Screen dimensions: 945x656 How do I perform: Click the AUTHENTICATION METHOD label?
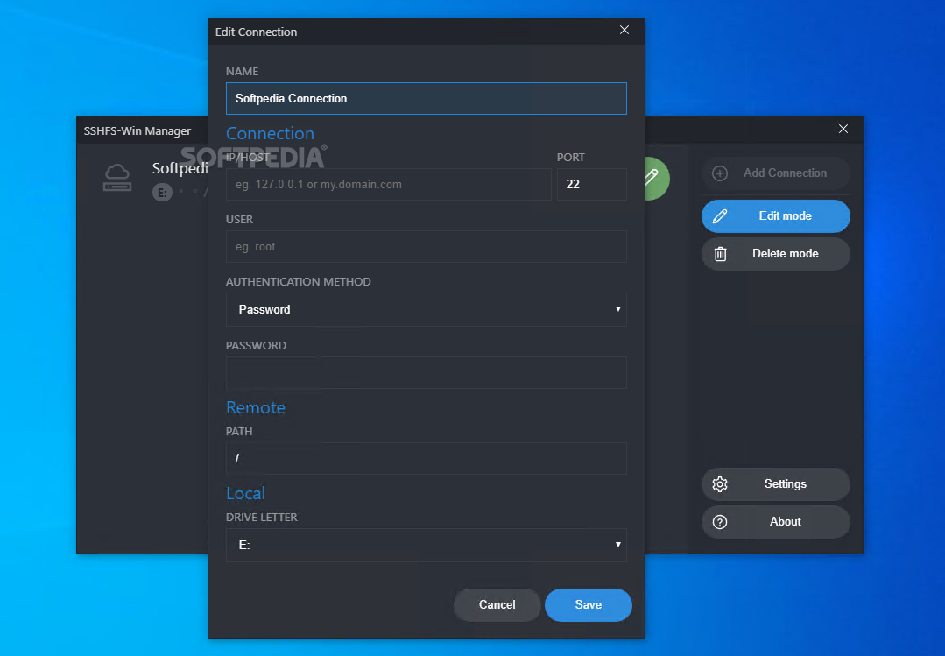299,281
